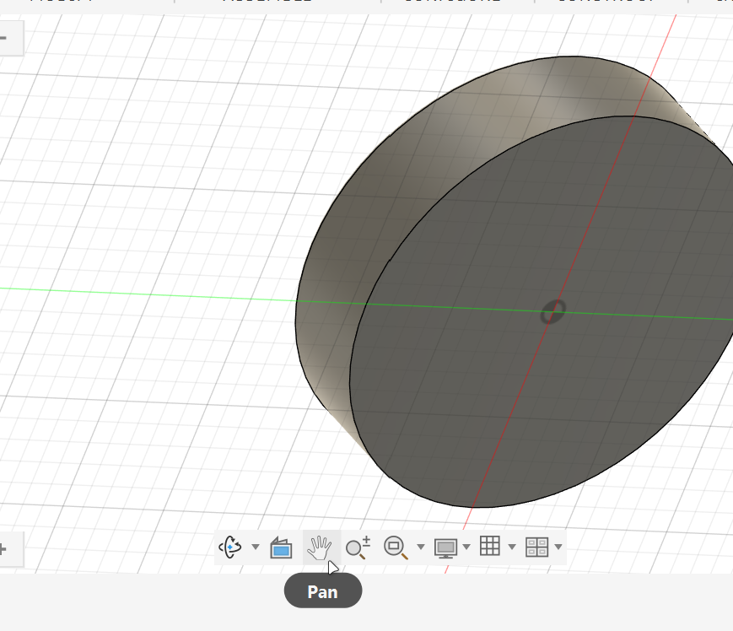Open the Viewports layout icon
The height and width of the screenshot is (631, 733).
click(536, 547)
